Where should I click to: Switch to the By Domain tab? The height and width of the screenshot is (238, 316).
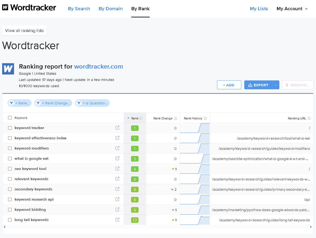tap(111, 9)
